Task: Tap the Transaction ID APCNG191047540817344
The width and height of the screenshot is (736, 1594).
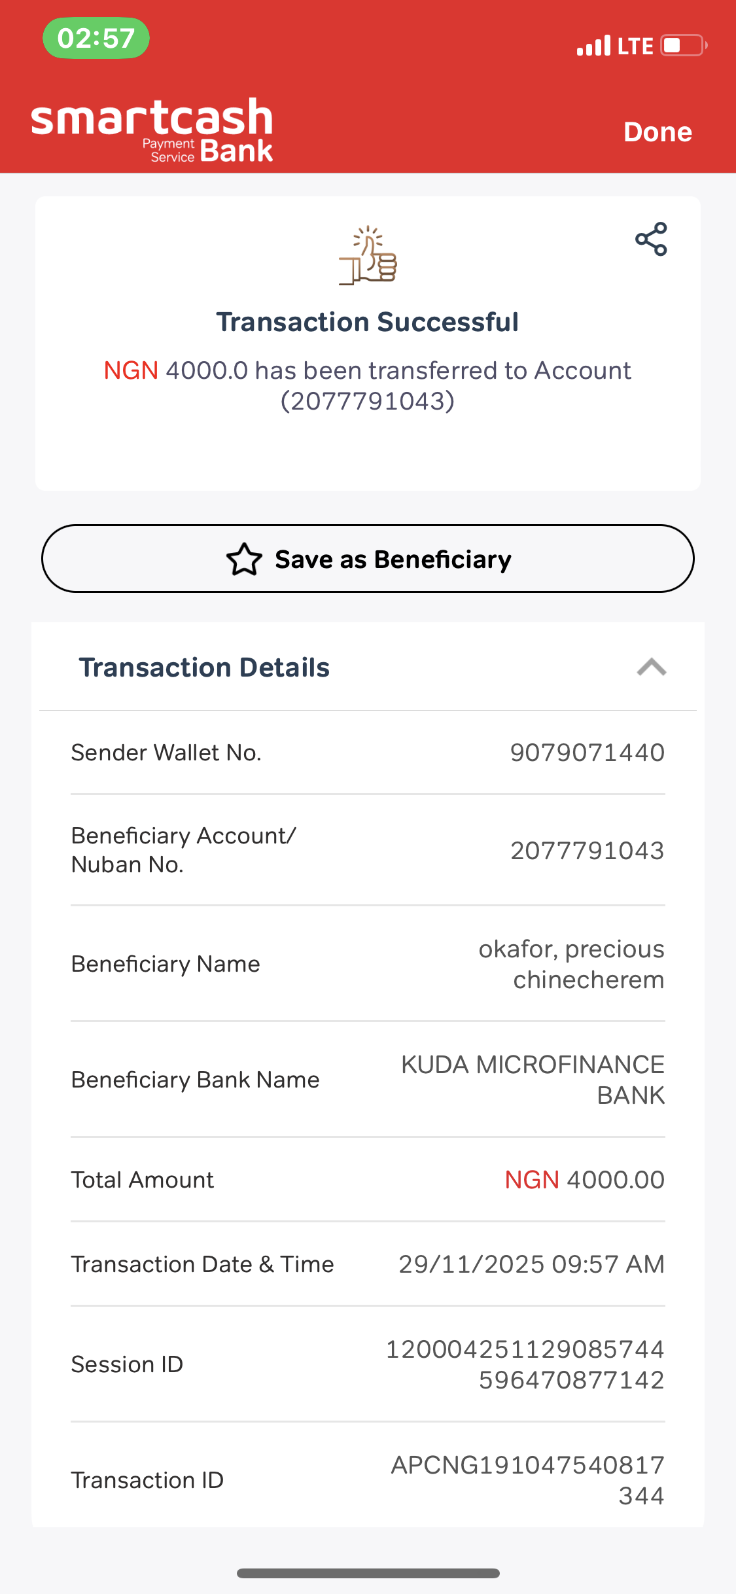Action: 527,1480
